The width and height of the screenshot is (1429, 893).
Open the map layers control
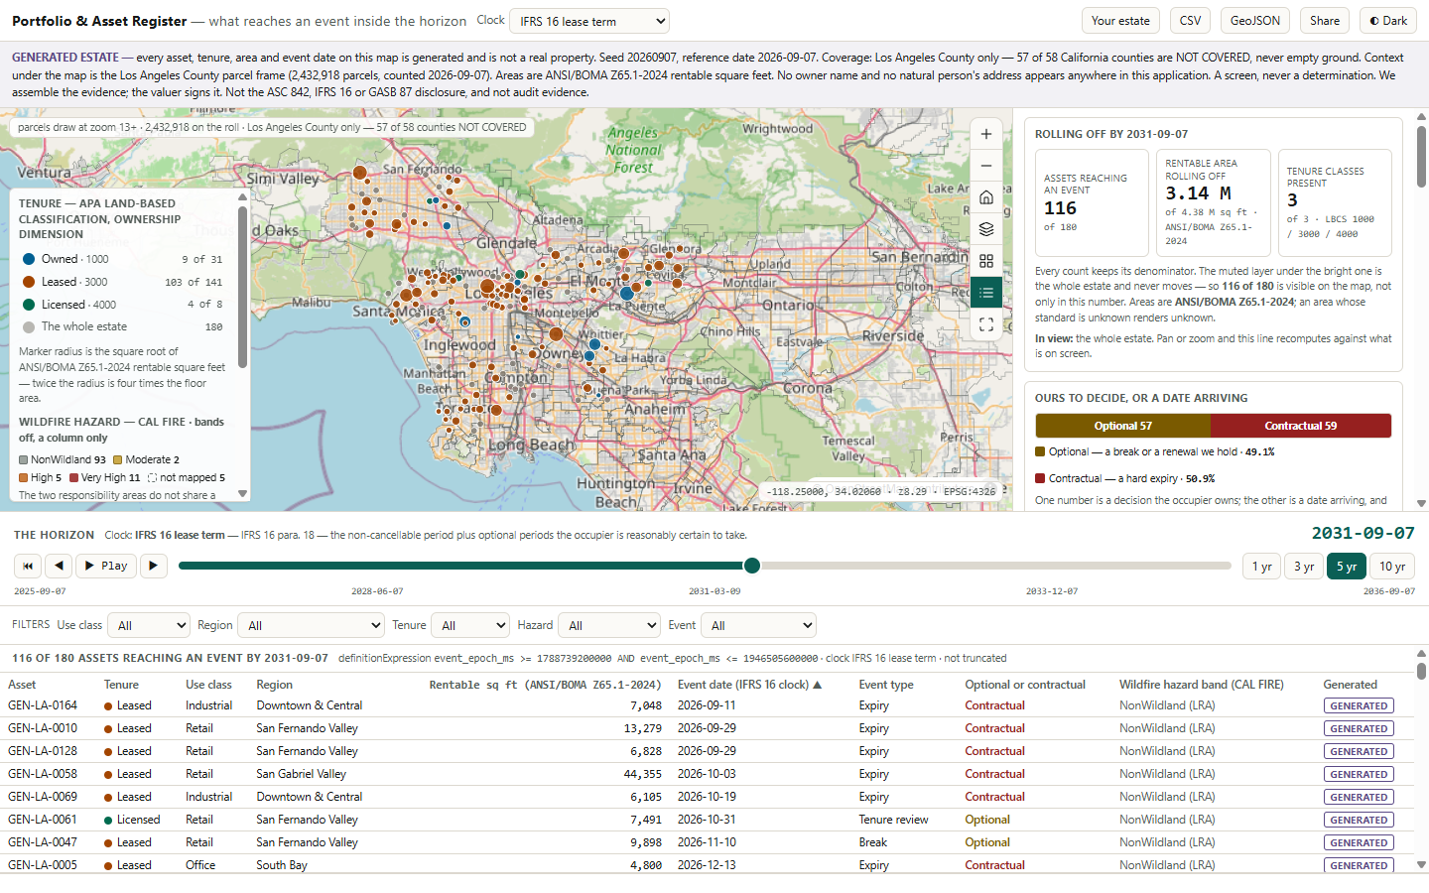985,229
